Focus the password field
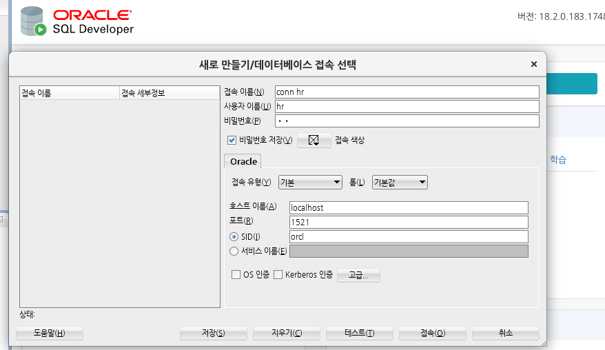 pyautogui.click(x=407, y=121)
